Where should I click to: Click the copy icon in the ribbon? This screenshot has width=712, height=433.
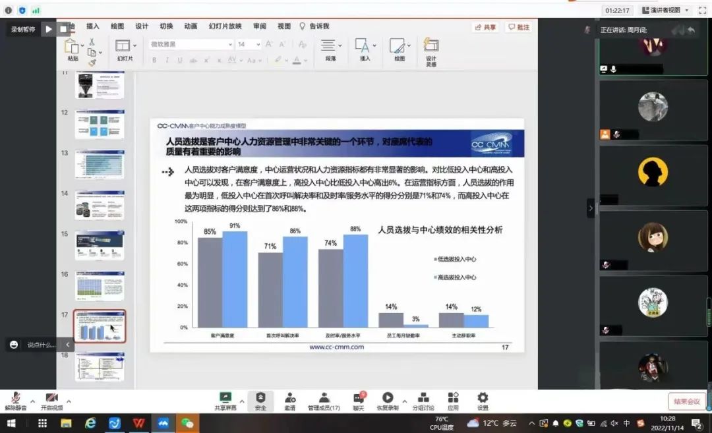point(92,53)
